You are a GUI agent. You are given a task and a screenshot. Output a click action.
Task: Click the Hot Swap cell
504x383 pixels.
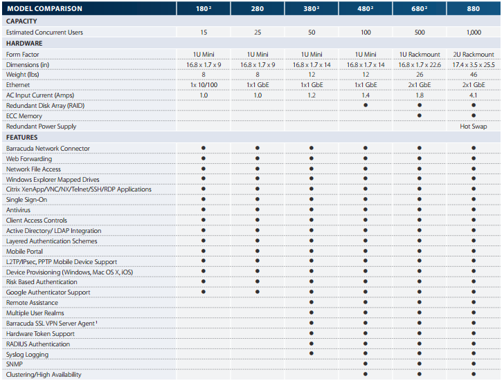pos(474,127)
